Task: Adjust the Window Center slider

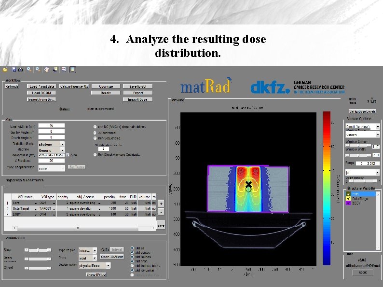Action: pos(358,145)
